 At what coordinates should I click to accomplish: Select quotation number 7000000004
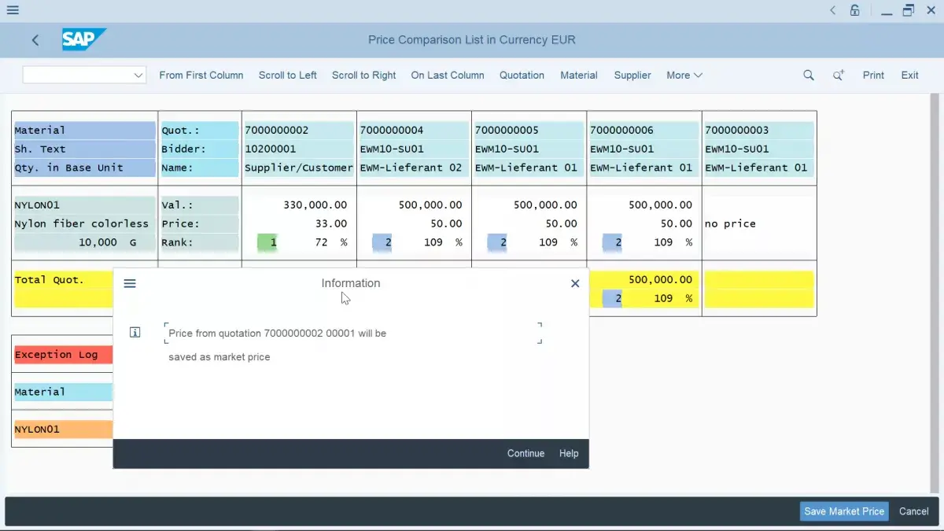pos(414,130)
